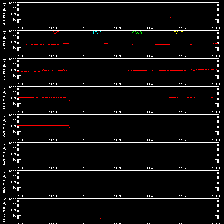
Task: Click 11:30 tick label under 1415 MHz panel
Action: (118, 112)
